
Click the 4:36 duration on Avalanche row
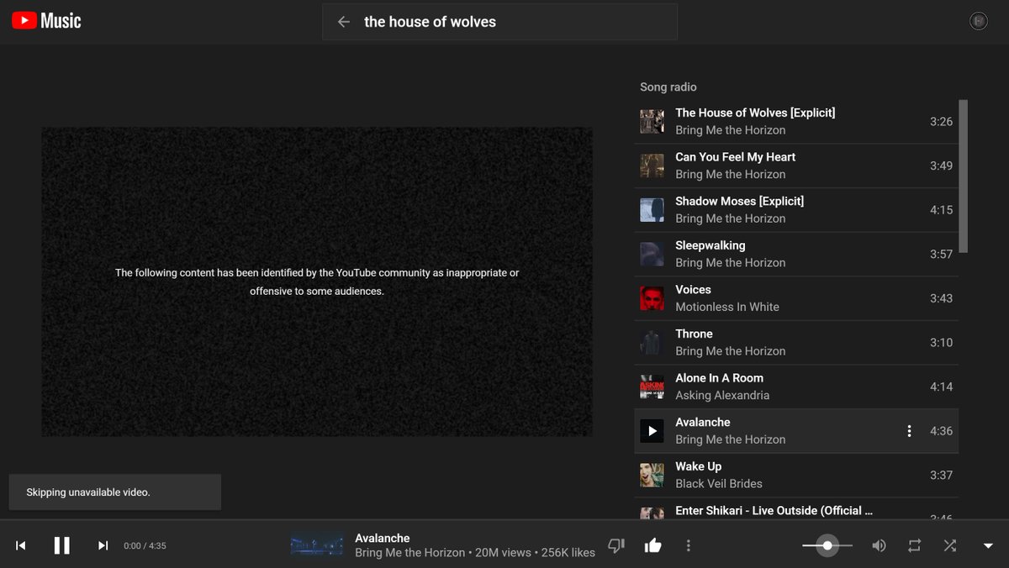[x=941, y=431]
